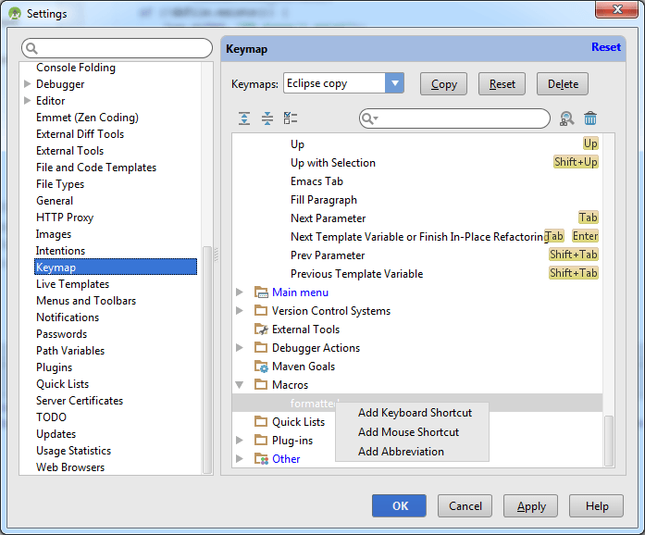Image resolution: width=645 pixels, height=535 pixels.
Task: Click the keymap tree vertical scrollbar
Action: click(608, 441)
